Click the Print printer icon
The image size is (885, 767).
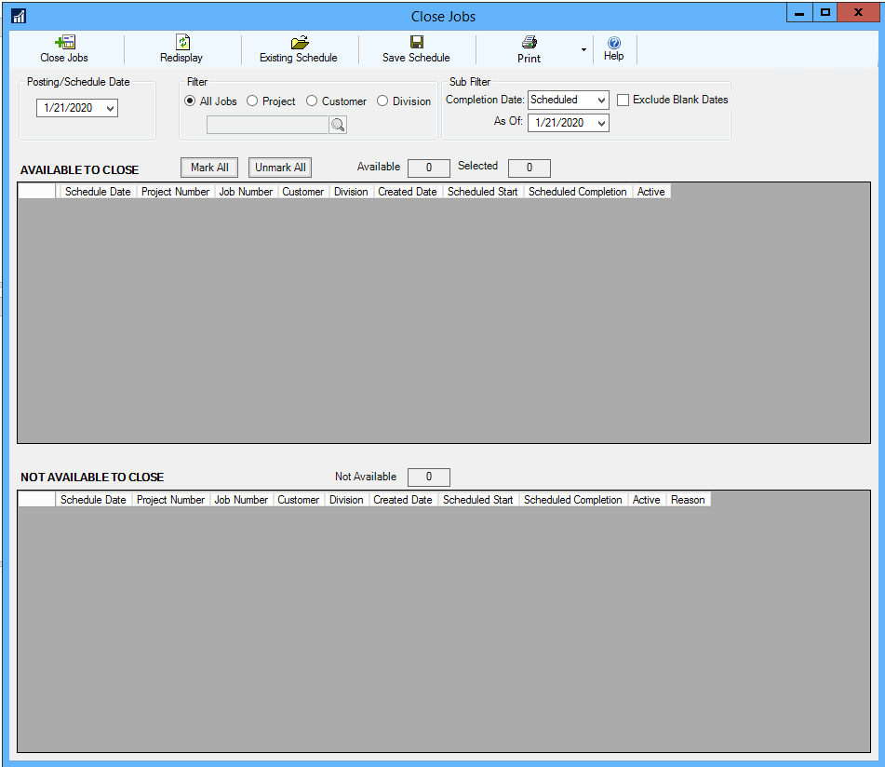[529, 42]
